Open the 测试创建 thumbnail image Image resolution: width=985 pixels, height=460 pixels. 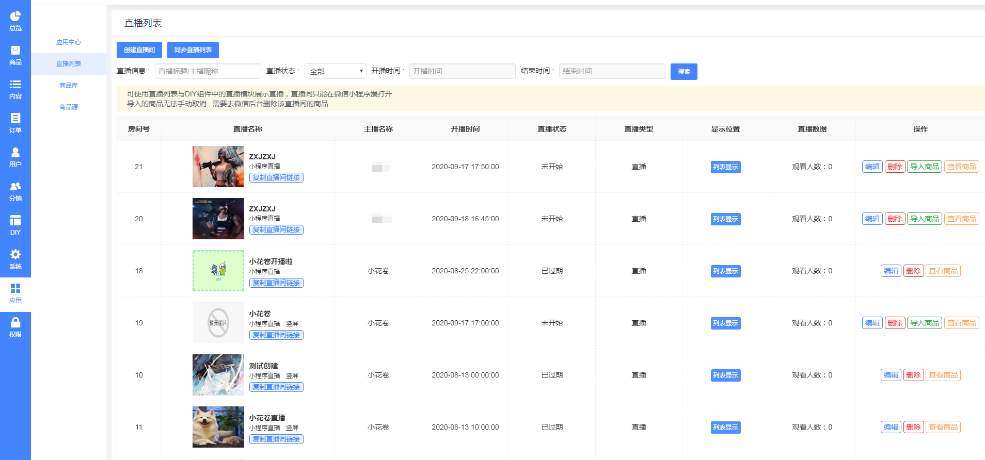pos(218,375)
